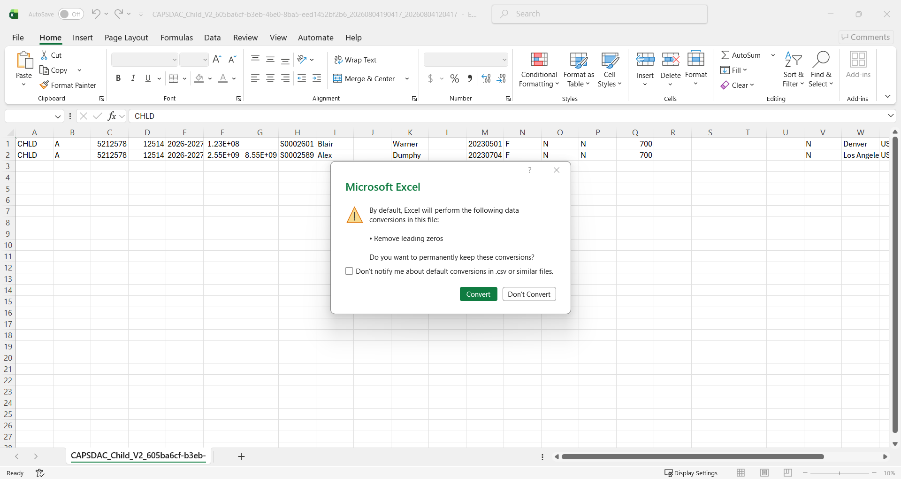Viewport: 901px width, 479px height.
Task: Apply Percent Style format
Action: click(x=454, y=78)
